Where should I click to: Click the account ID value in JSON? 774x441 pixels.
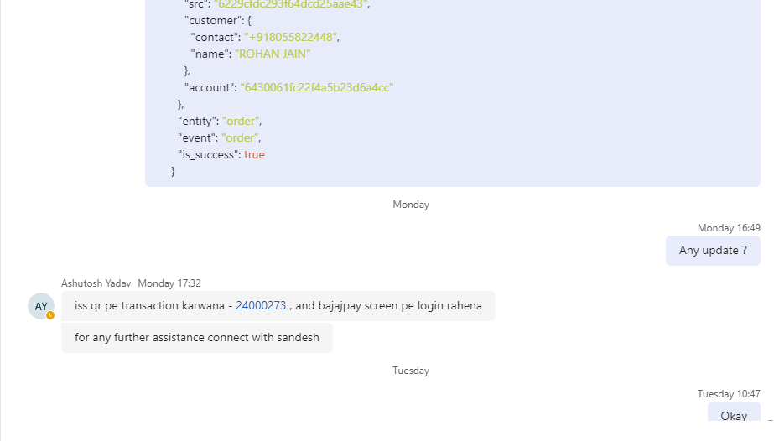[317, 87]
